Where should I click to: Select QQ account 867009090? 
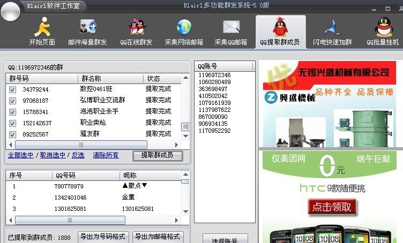point(213,117)
